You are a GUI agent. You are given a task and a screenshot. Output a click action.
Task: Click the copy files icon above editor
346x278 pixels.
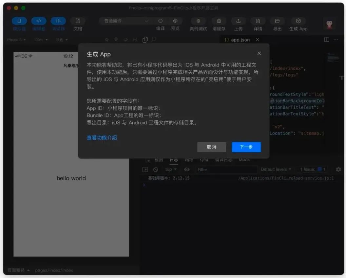click(x=145, y=40)
